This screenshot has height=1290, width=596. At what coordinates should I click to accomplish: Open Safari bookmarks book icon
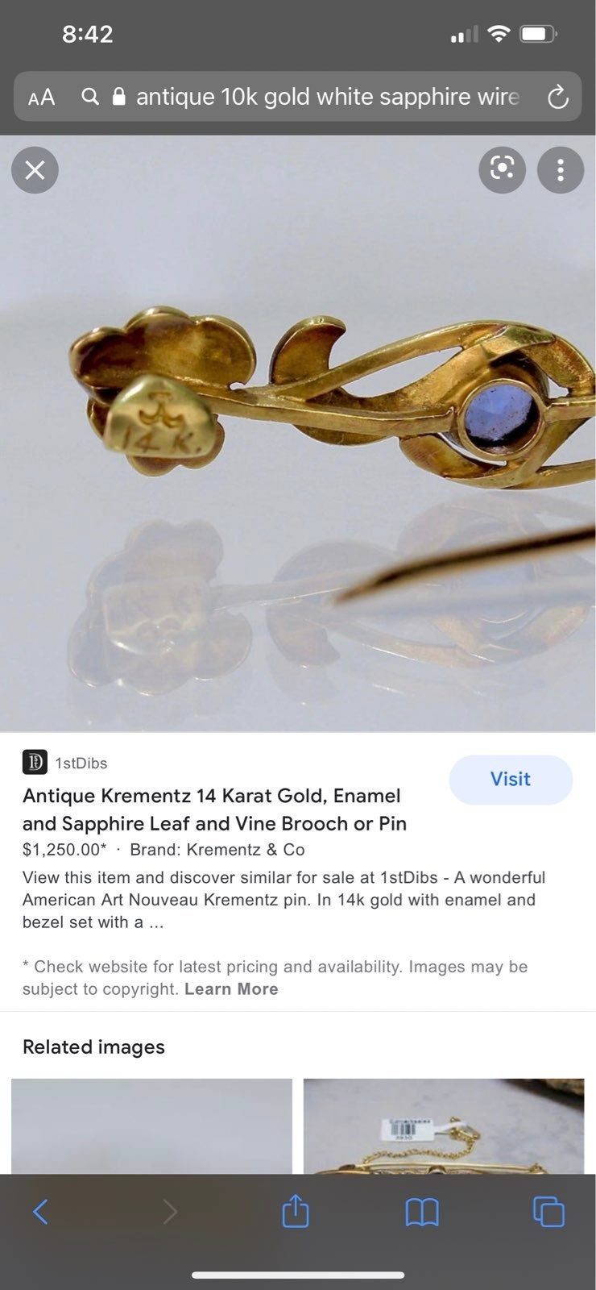422,1212
